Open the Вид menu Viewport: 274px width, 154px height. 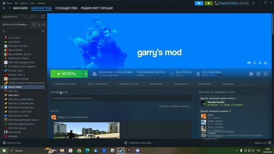pyautogui.click(x=16, y=3)
